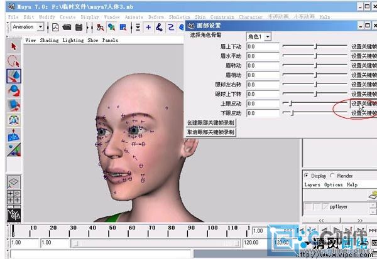Click the Maya logo box in toolbox
Viewport: 377px width, 259px height.
click(14, 215)
